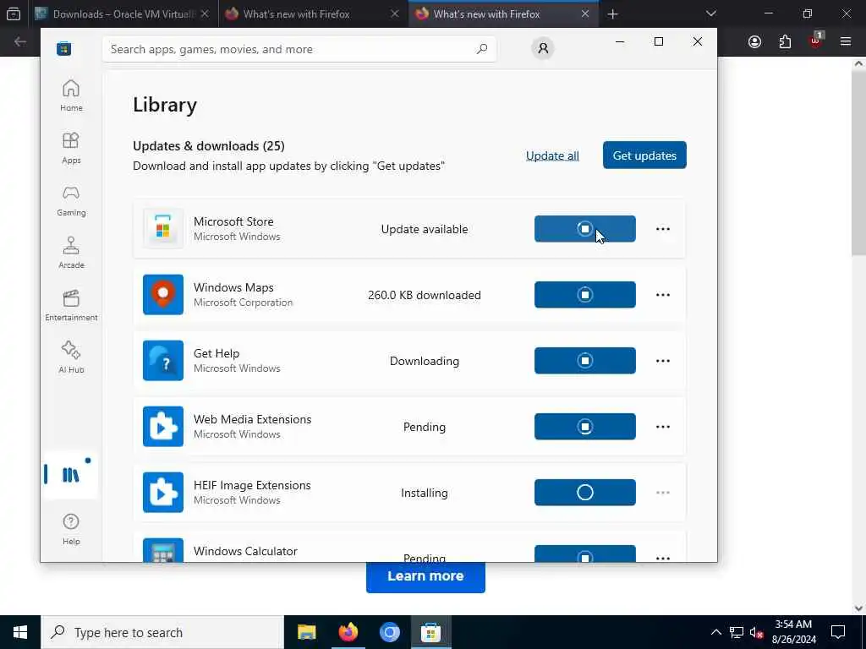Select active What's new with Firefox tab
The width and height of the screenshot is (866, 649).
click(x=504, y=14)
